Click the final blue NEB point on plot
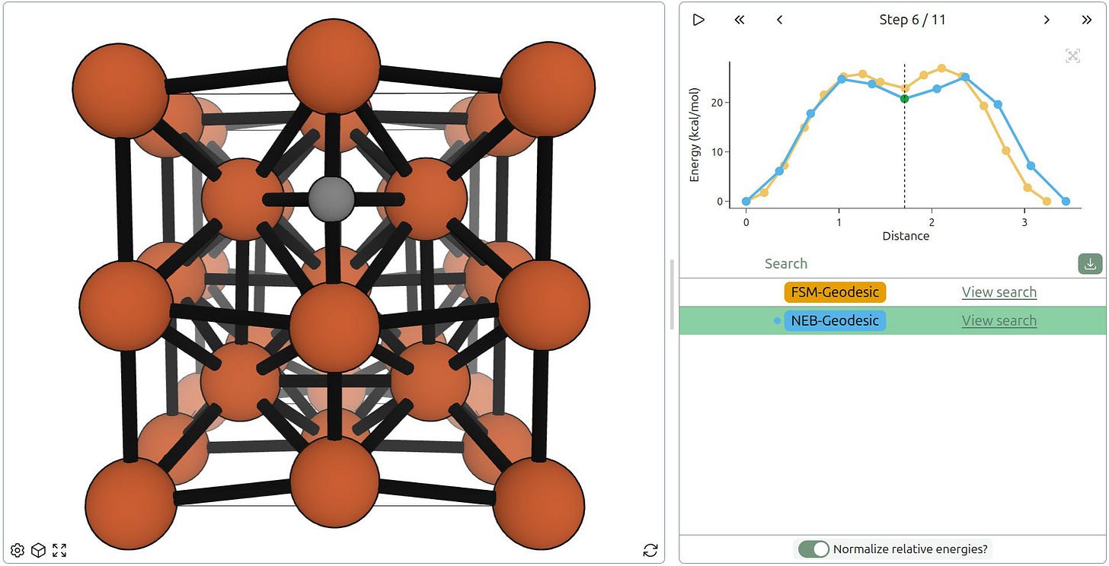Image resolution: width=1109 pixels, height=566 pixels. (1066, 202)
